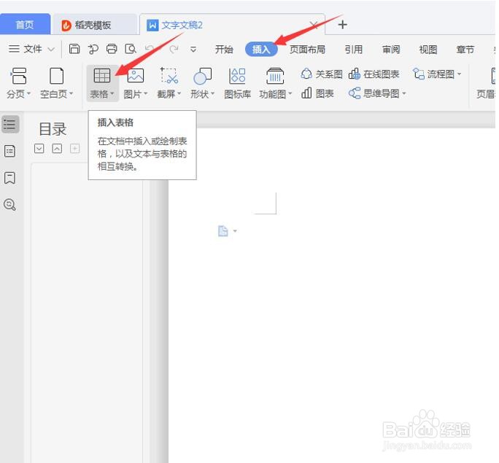Expand the 表格 dropdown arrow
499x463 pixels.
112,93
